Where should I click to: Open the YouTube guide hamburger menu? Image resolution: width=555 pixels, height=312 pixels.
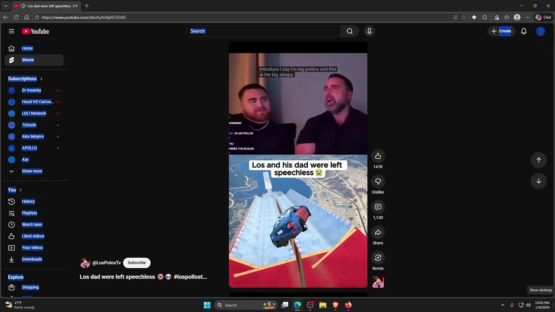tap(12, 31)
